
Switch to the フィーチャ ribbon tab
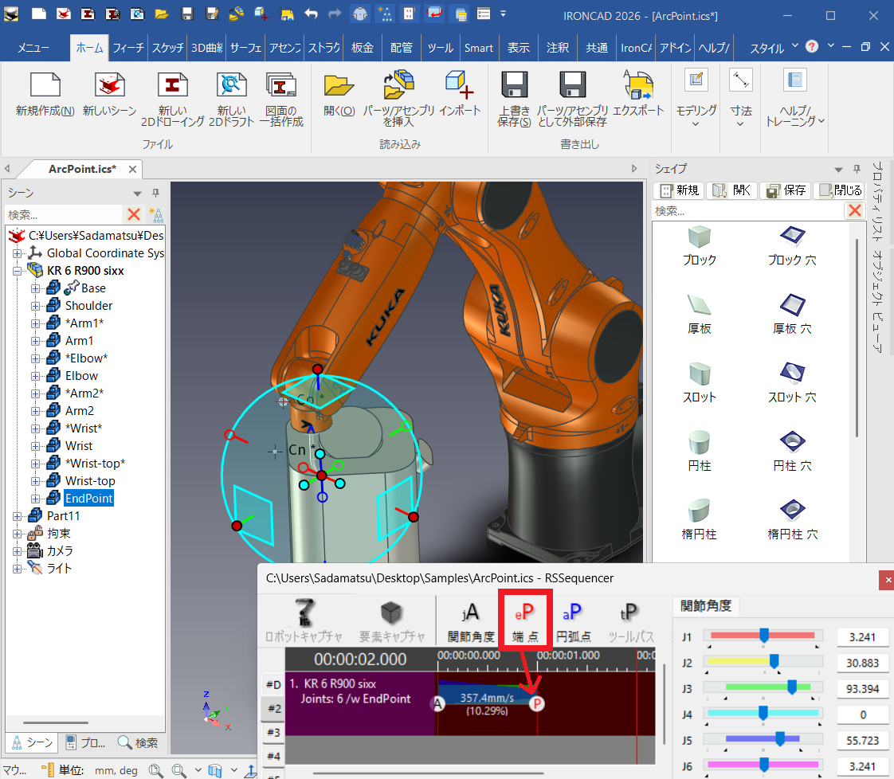[128, 48]
